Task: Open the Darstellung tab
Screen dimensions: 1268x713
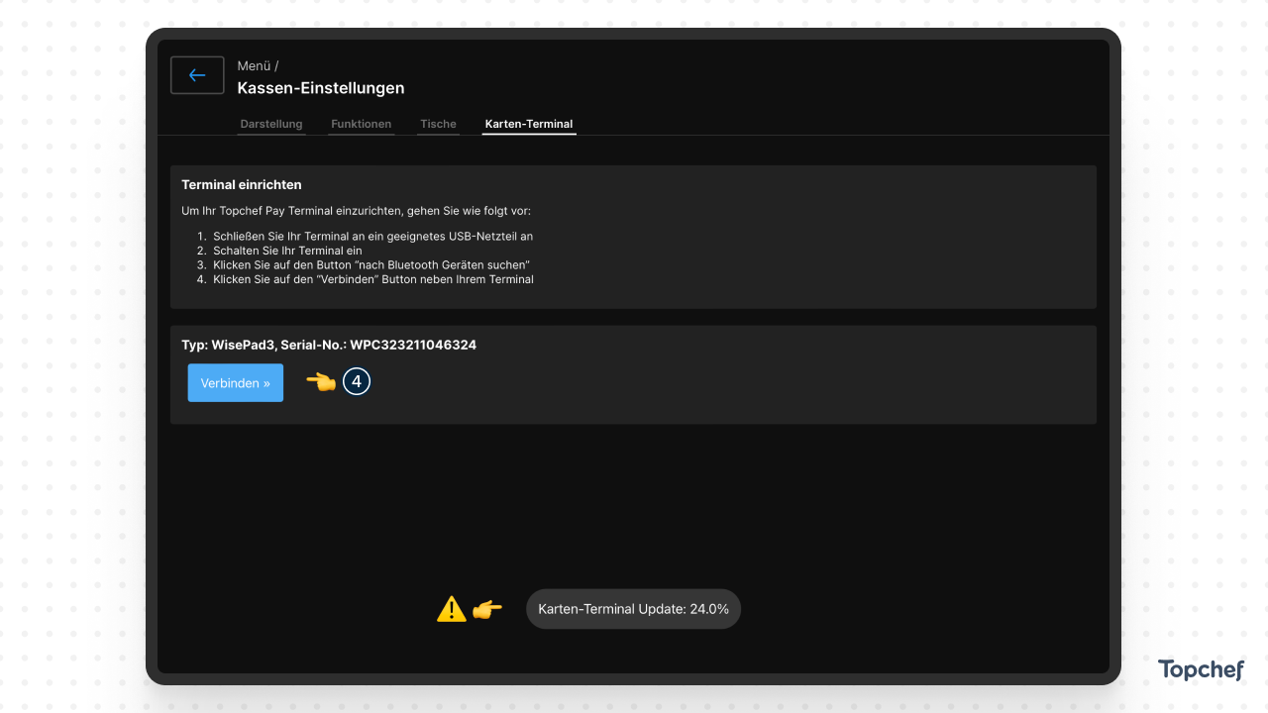Action: tap(271, 124)
